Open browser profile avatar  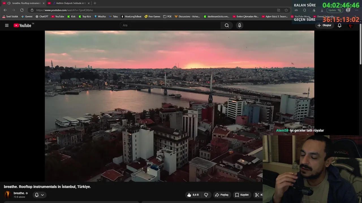tap(348, 10)
